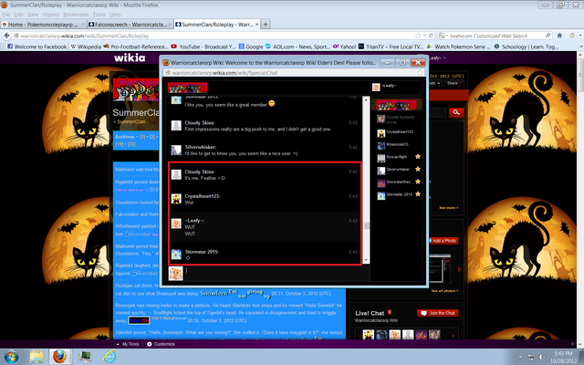Click the See all photos link

point(444,290)
